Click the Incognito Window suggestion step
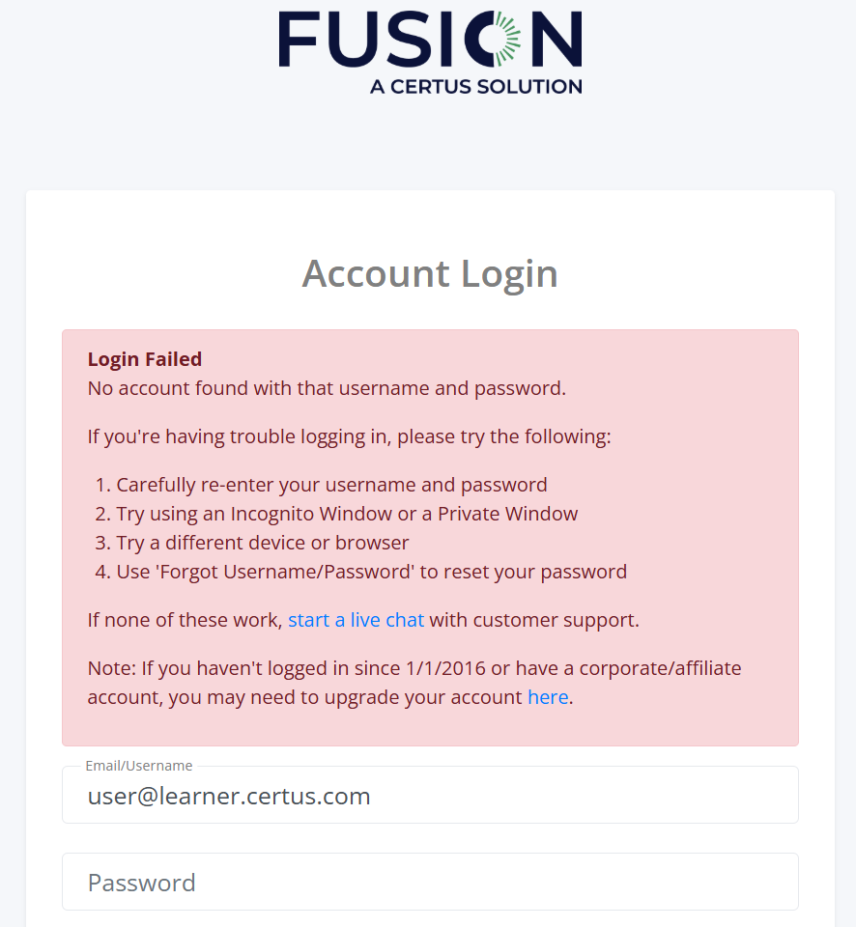 (x=347, y=514)
